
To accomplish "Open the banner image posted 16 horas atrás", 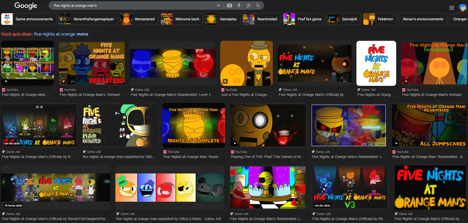I will click(x=56, y=188).
